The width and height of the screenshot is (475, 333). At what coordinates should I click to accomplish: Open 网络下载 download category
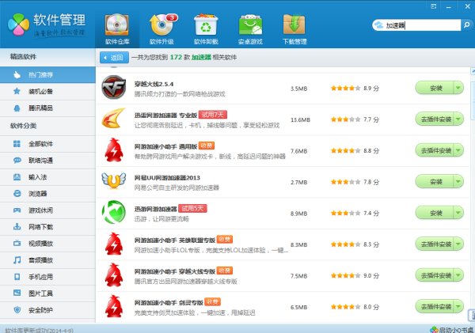click(x=47, y=227)
